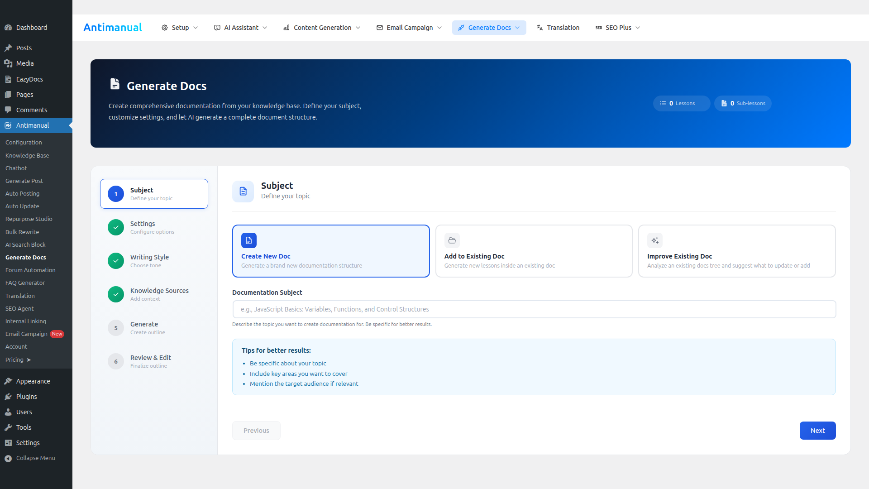Select the Create New Doc document icon
The width and height of the screenshot is (869, 489).
[x=248, y=240]
